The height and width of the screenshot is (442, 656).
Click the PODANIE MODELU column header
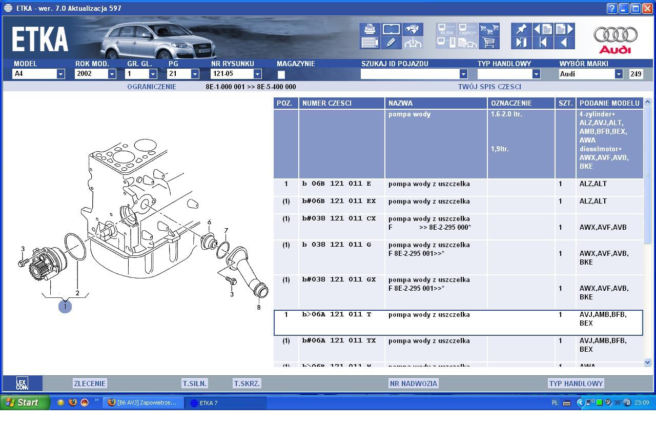click(610, 103)
